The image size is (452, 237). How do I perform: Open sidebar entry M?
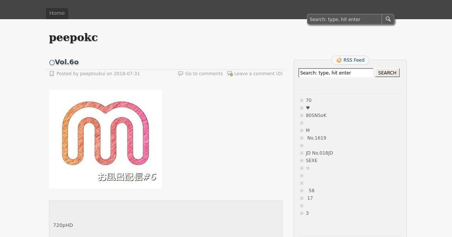click(x=308, y=131)
